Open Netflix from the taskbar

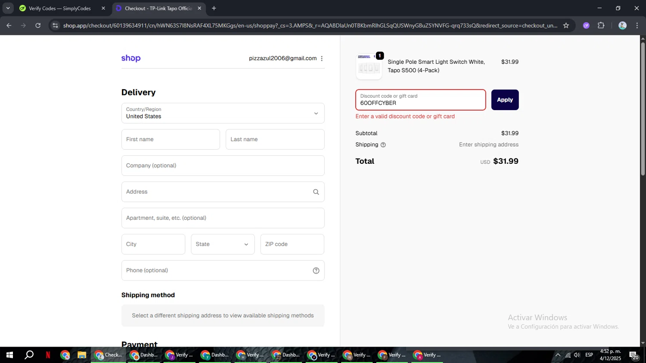click(x=48, y=355)
